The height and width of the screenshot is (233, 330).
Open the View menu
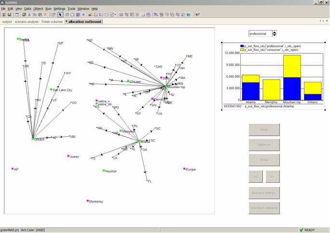(18, 9)
